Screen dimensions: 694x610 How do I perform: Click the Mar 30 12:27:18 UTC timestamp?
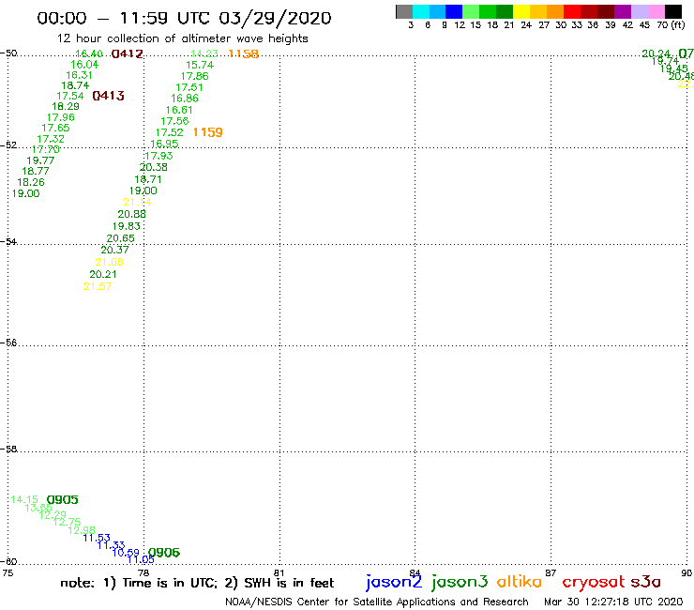click(x=613, y=602)
